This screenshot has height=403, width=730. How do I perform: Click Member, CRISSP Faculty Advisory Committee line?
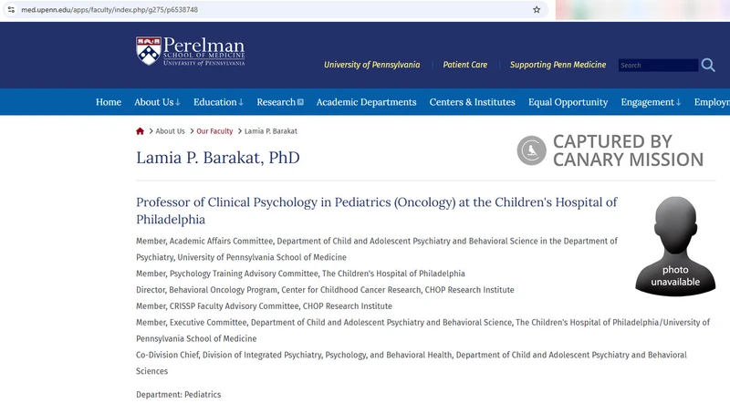[264, 306]
